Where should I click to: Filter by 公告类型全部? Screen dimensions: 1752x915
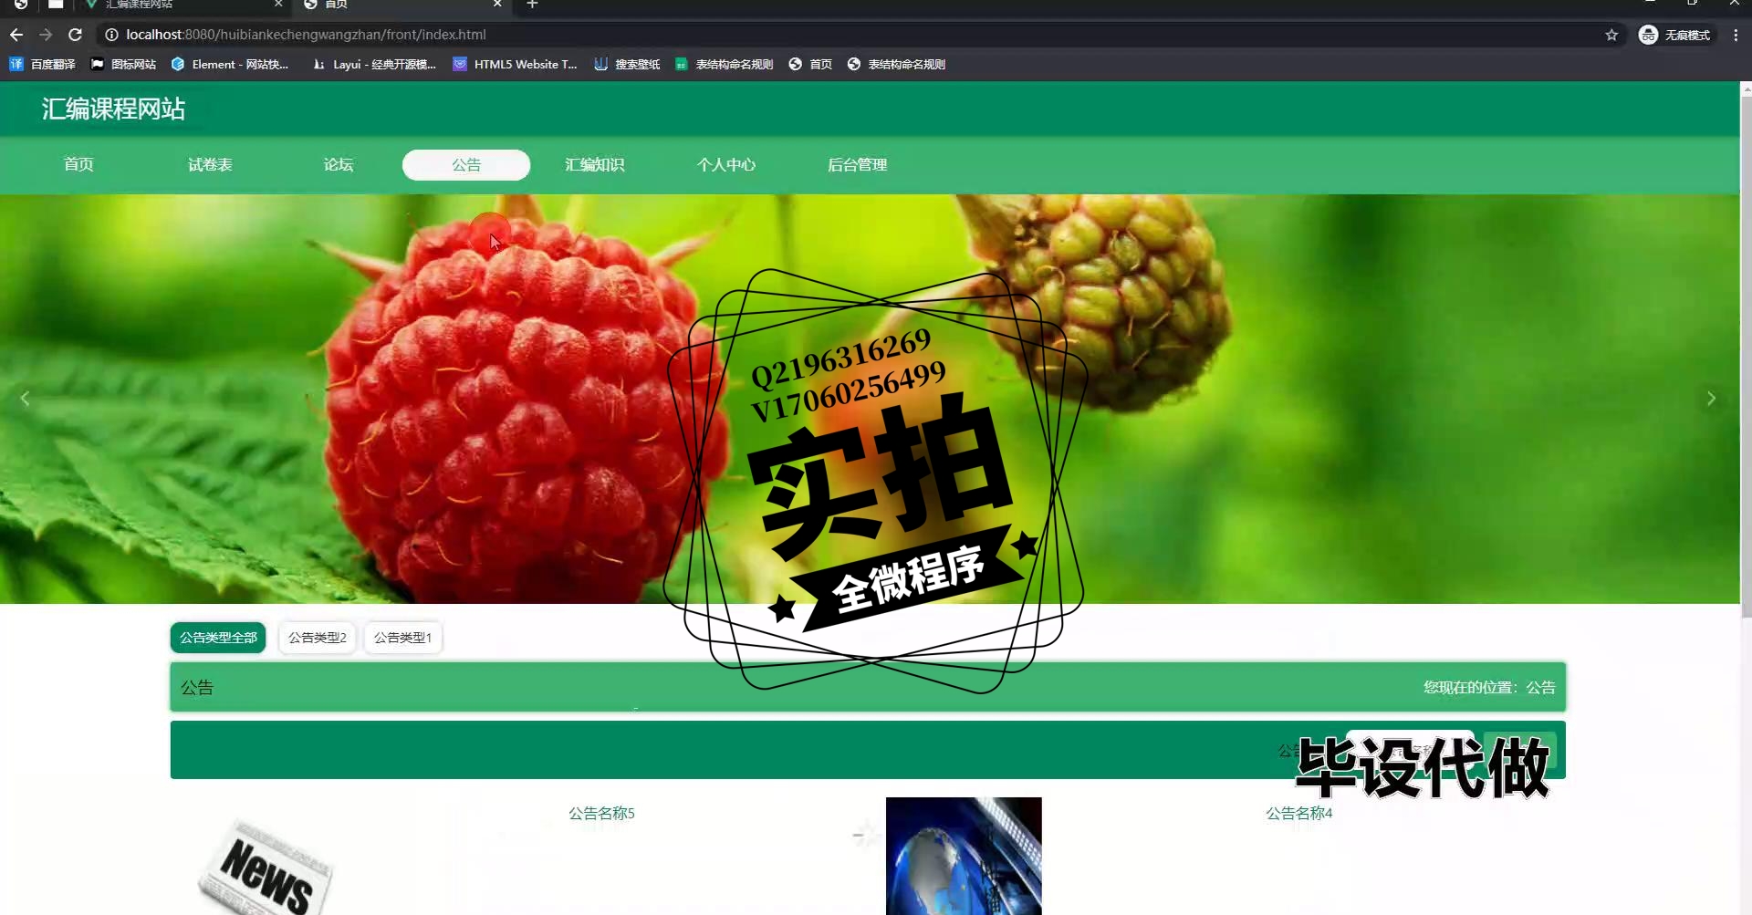[218, 638]
